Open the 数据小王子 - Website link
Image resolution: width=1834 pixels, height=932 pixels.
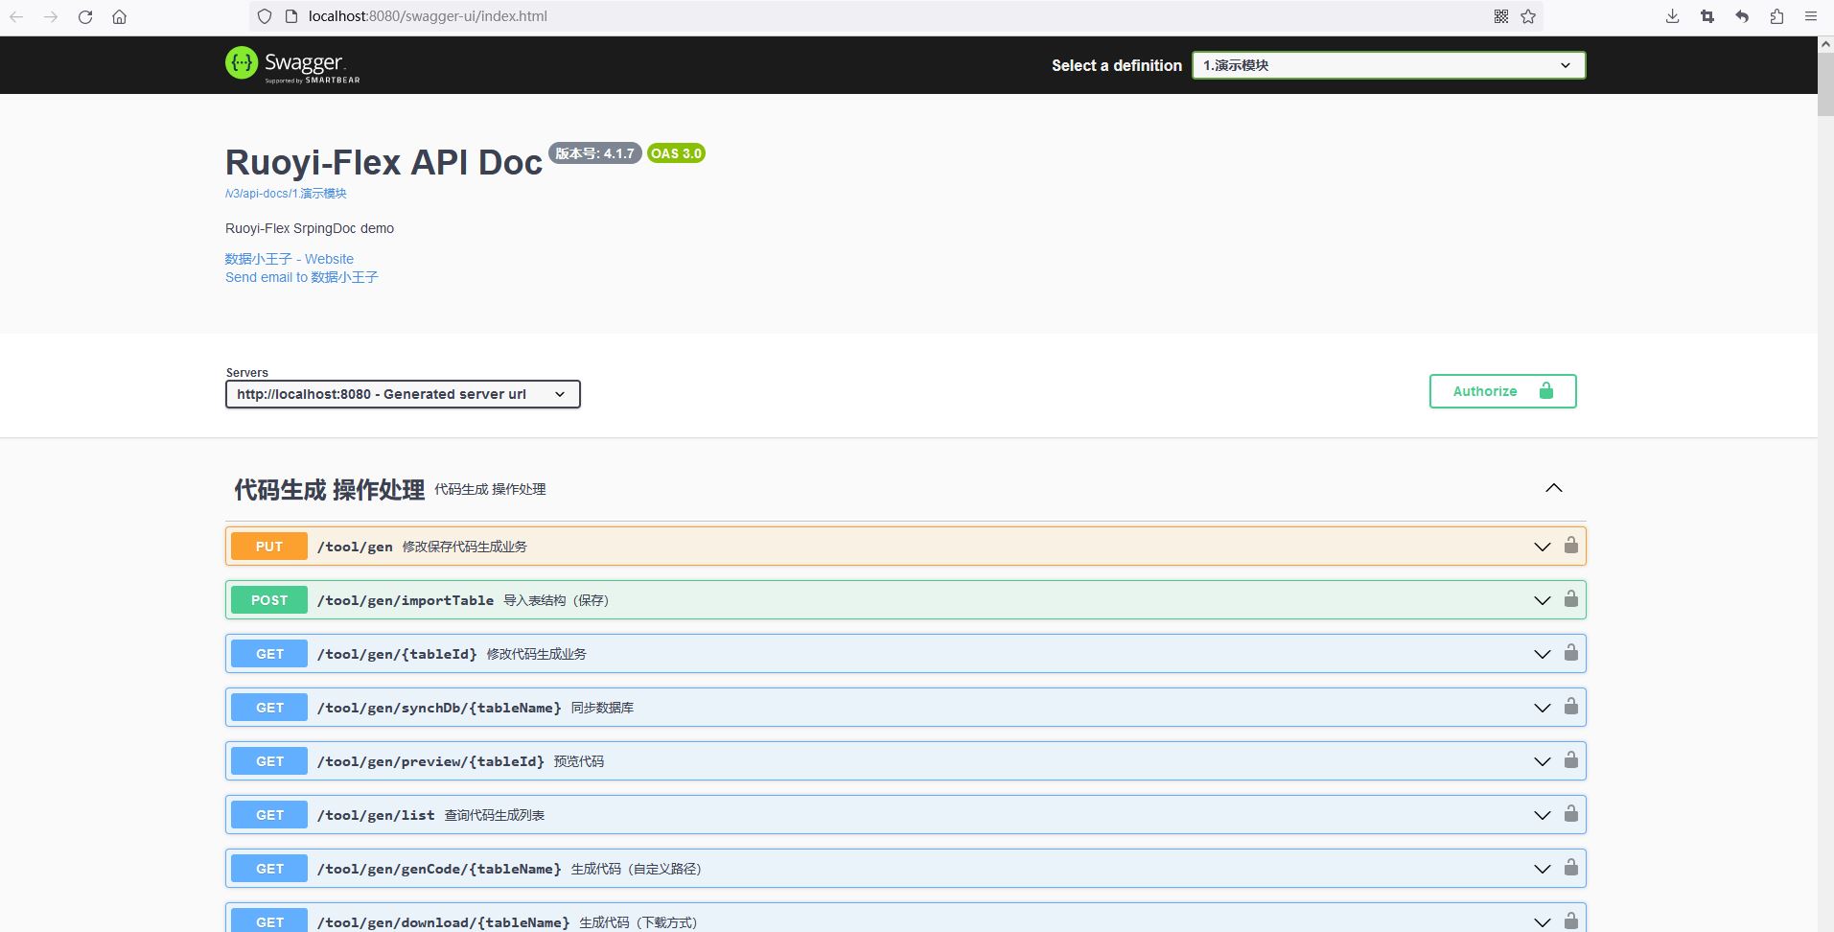click(x=290, y=259)
